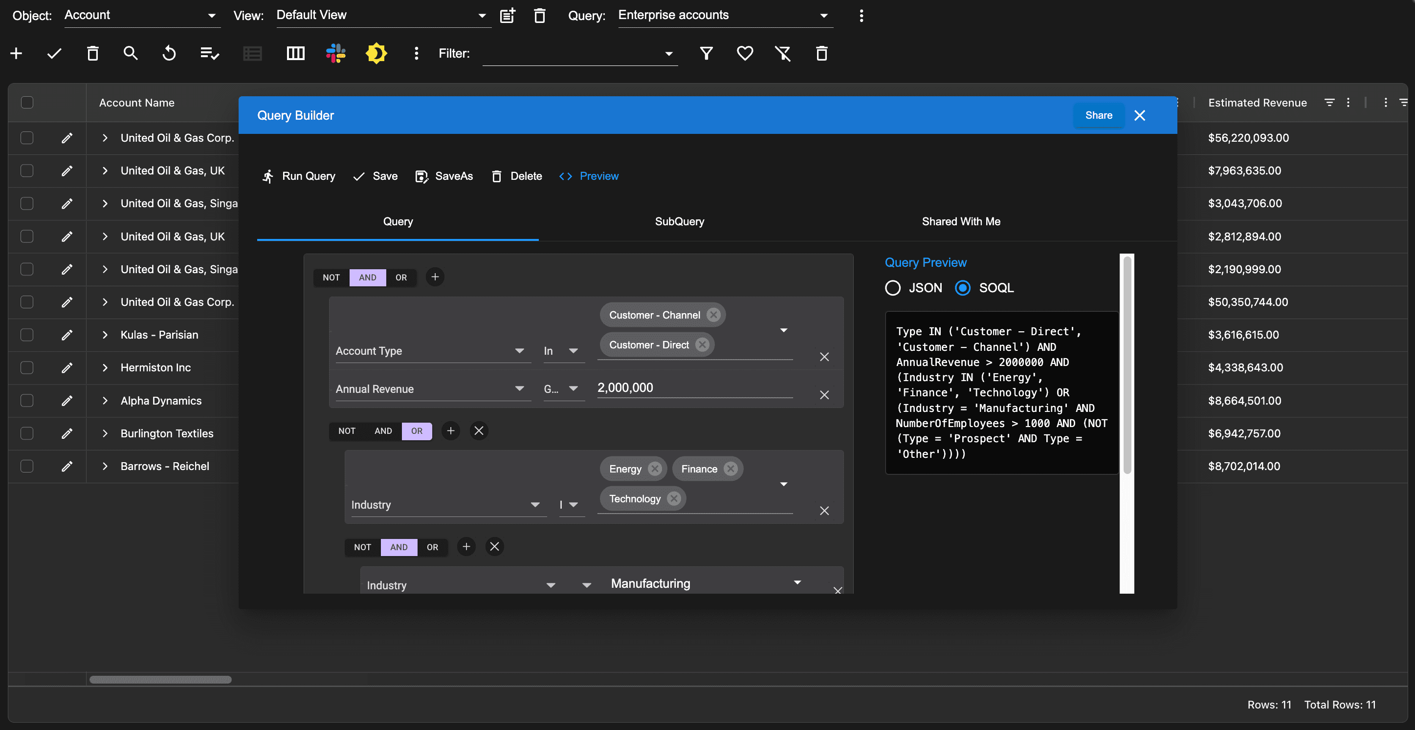The image size is (1415, 730).
Task: Click the refresh icon in toolbar
Action: click(x=169, y=53)
